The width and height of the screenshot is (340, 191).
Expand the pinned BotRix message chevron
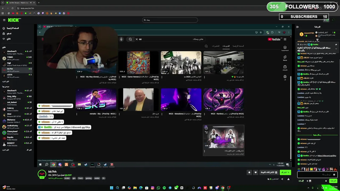336,49
